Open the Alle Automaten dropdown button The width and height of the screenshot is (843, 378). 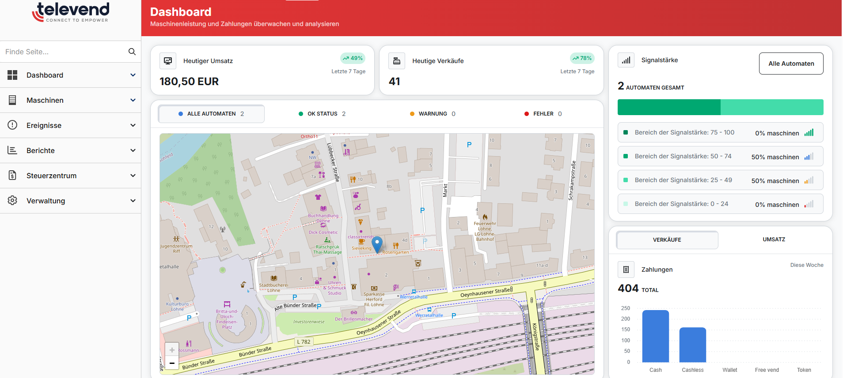(791, 64)
